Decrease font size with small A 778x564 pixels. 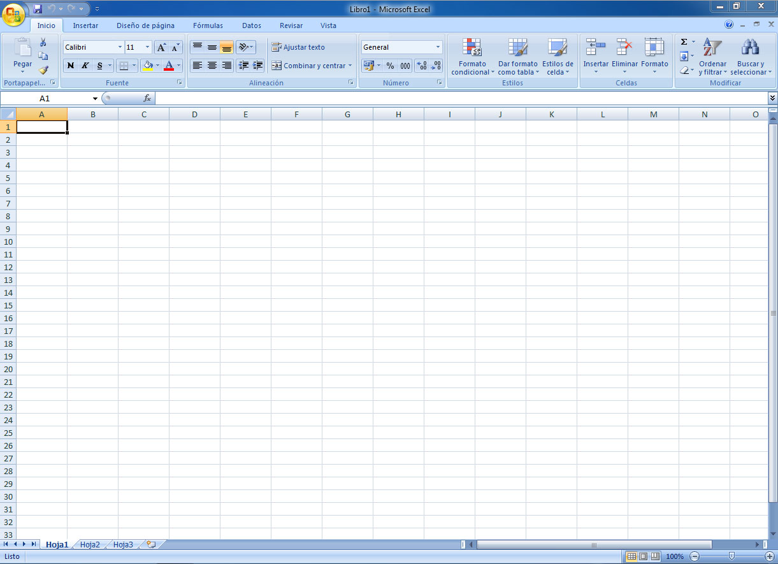point(175,47)
